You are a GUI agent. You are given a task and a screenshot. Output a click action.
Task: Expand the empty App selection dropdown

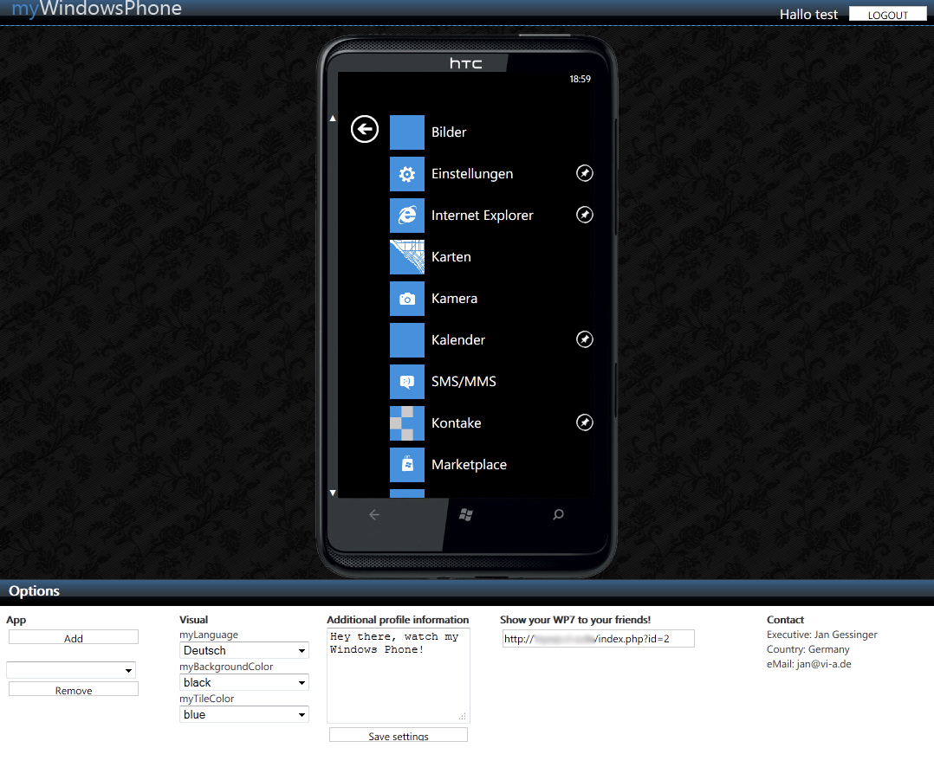pyautogui.click(x=71, y=670)
